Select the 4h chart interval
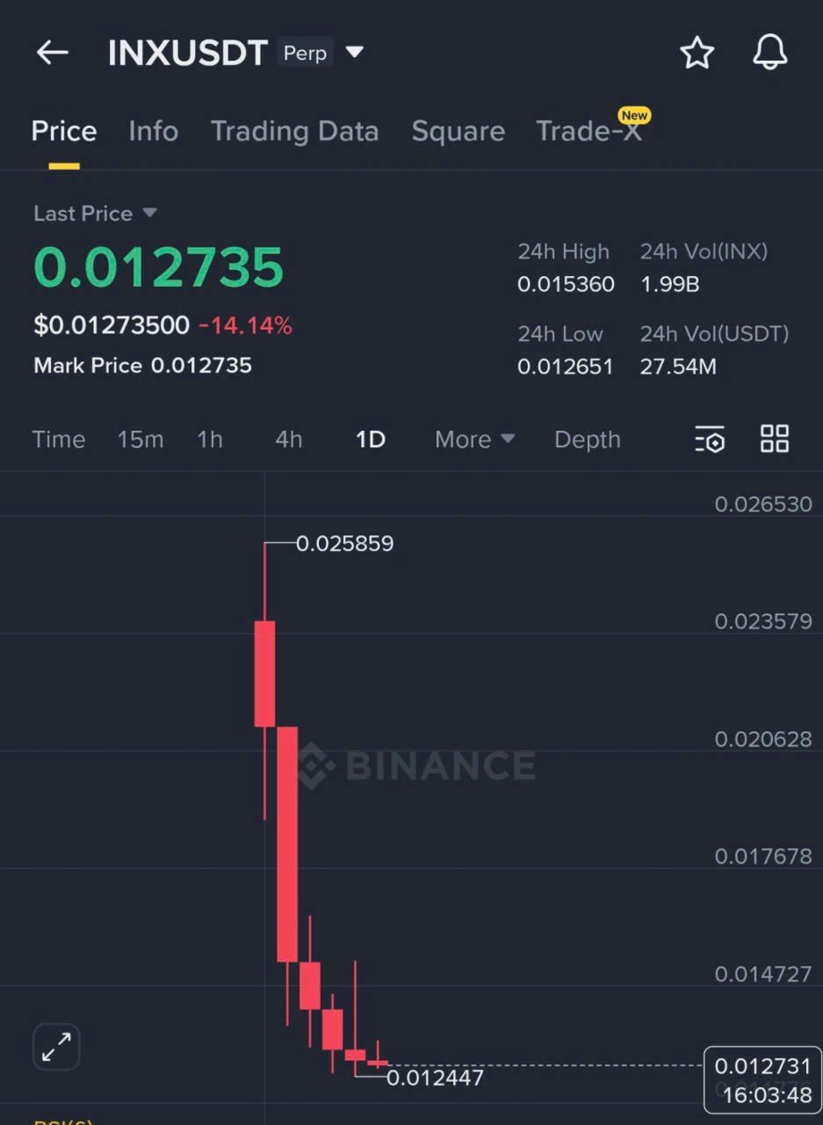 [289, 439]
